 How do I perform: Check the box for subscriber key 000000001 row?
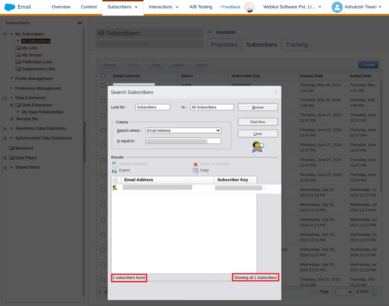(x=103, y=85)
